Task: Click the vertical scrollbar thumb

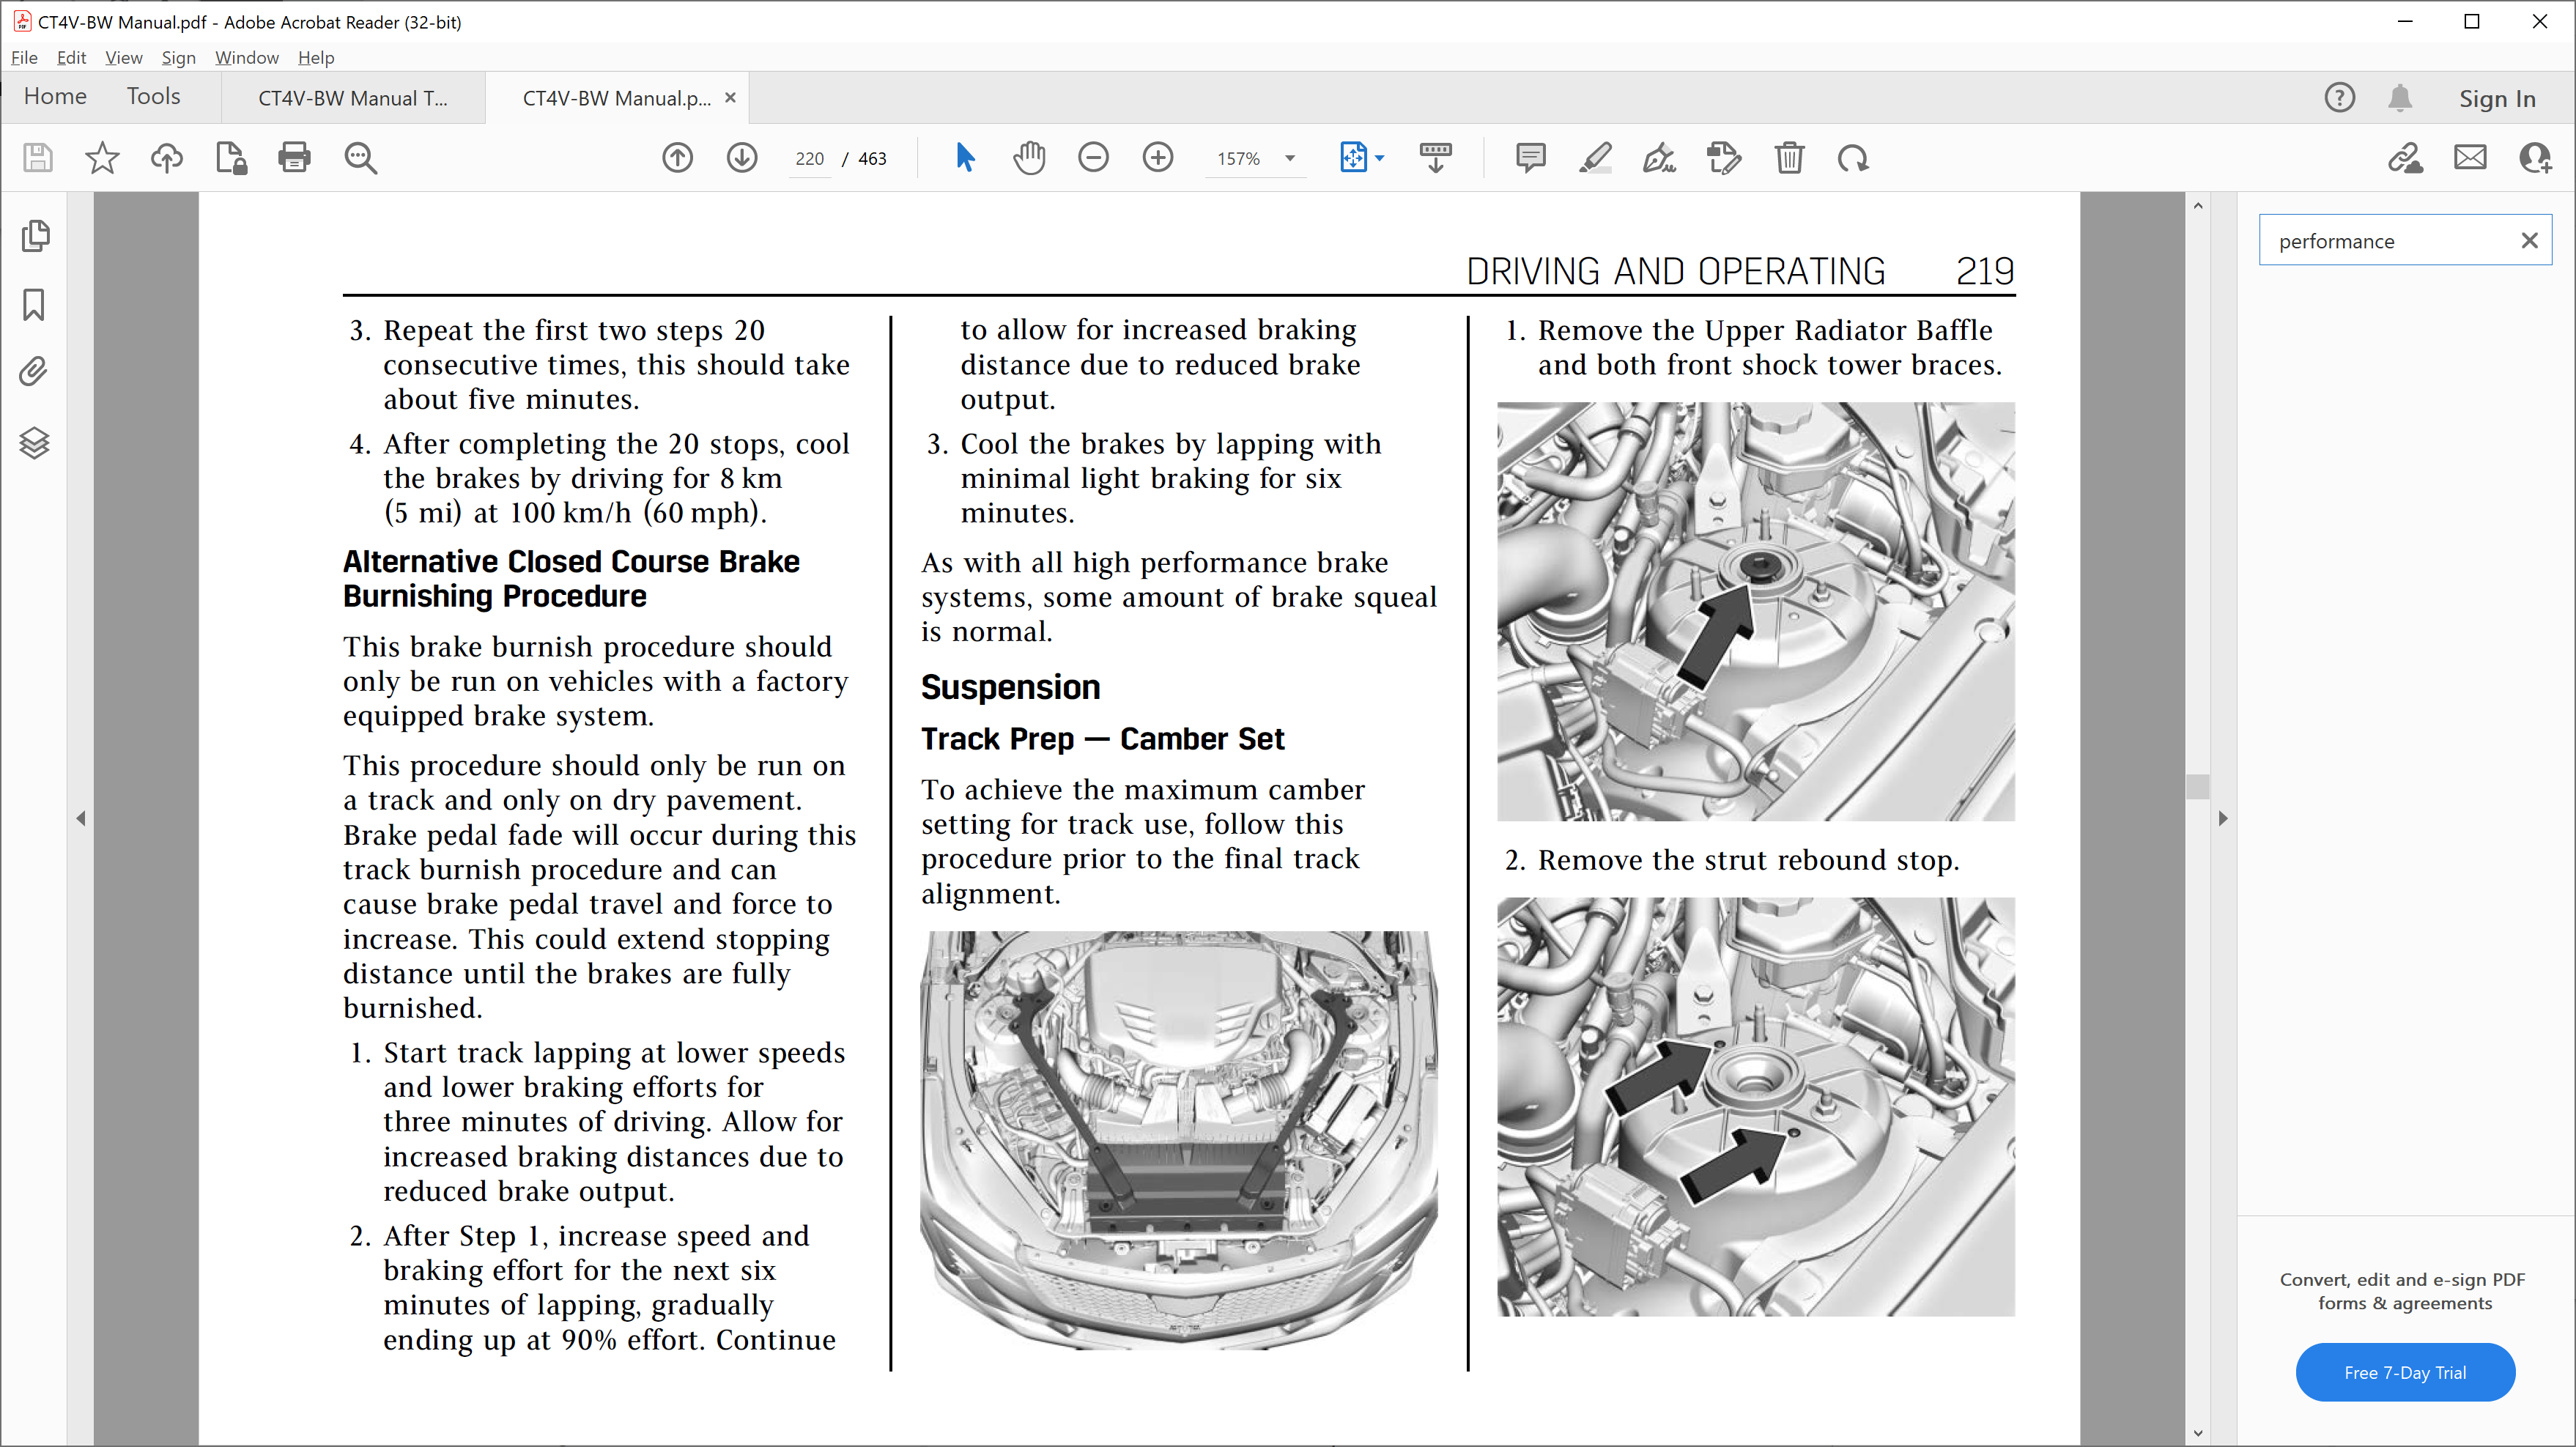Action: pyautogui.click(x=2197, y=787)
